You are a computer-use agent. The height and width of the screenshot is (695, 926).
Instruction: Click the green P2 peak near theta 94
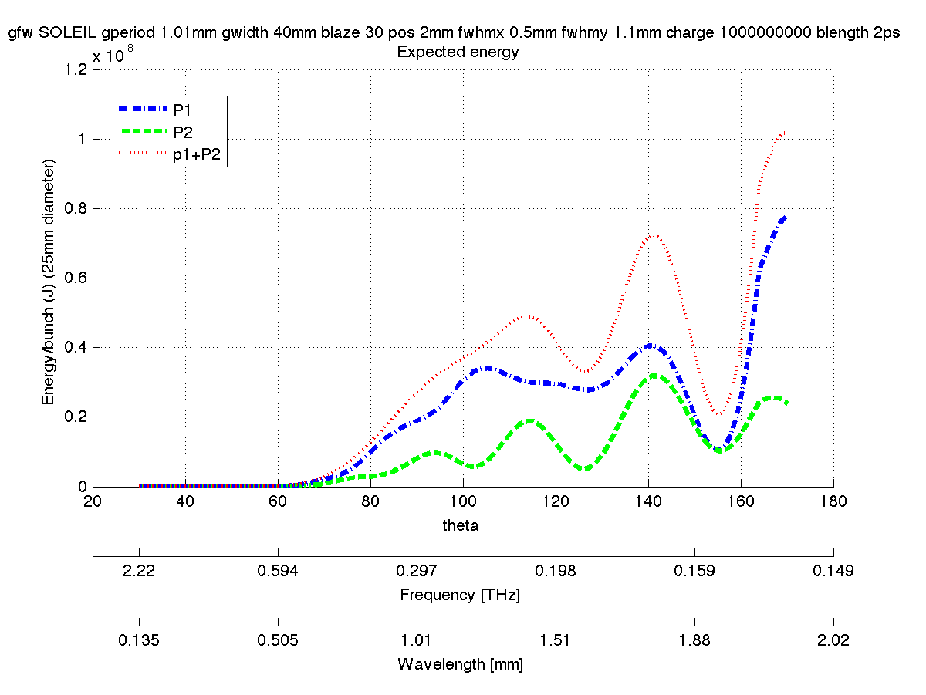pos(434,453)
